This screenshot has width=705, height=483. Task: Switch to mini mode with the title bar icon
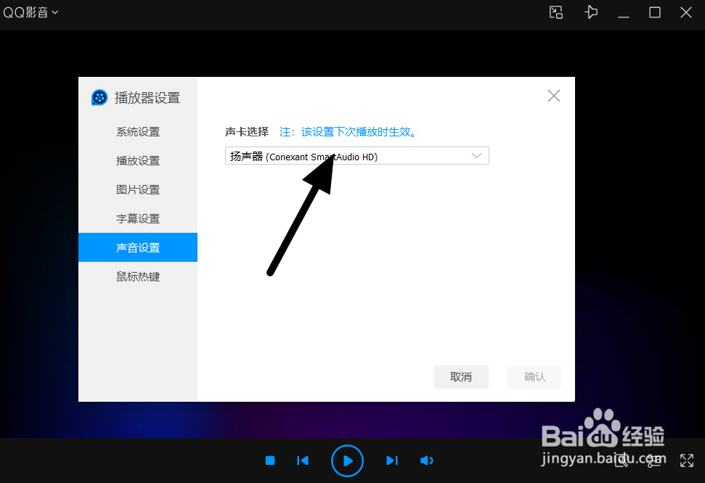pos(555,12)
